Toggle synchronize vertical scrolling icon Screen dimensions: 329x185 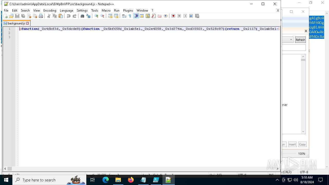point(110,16)
